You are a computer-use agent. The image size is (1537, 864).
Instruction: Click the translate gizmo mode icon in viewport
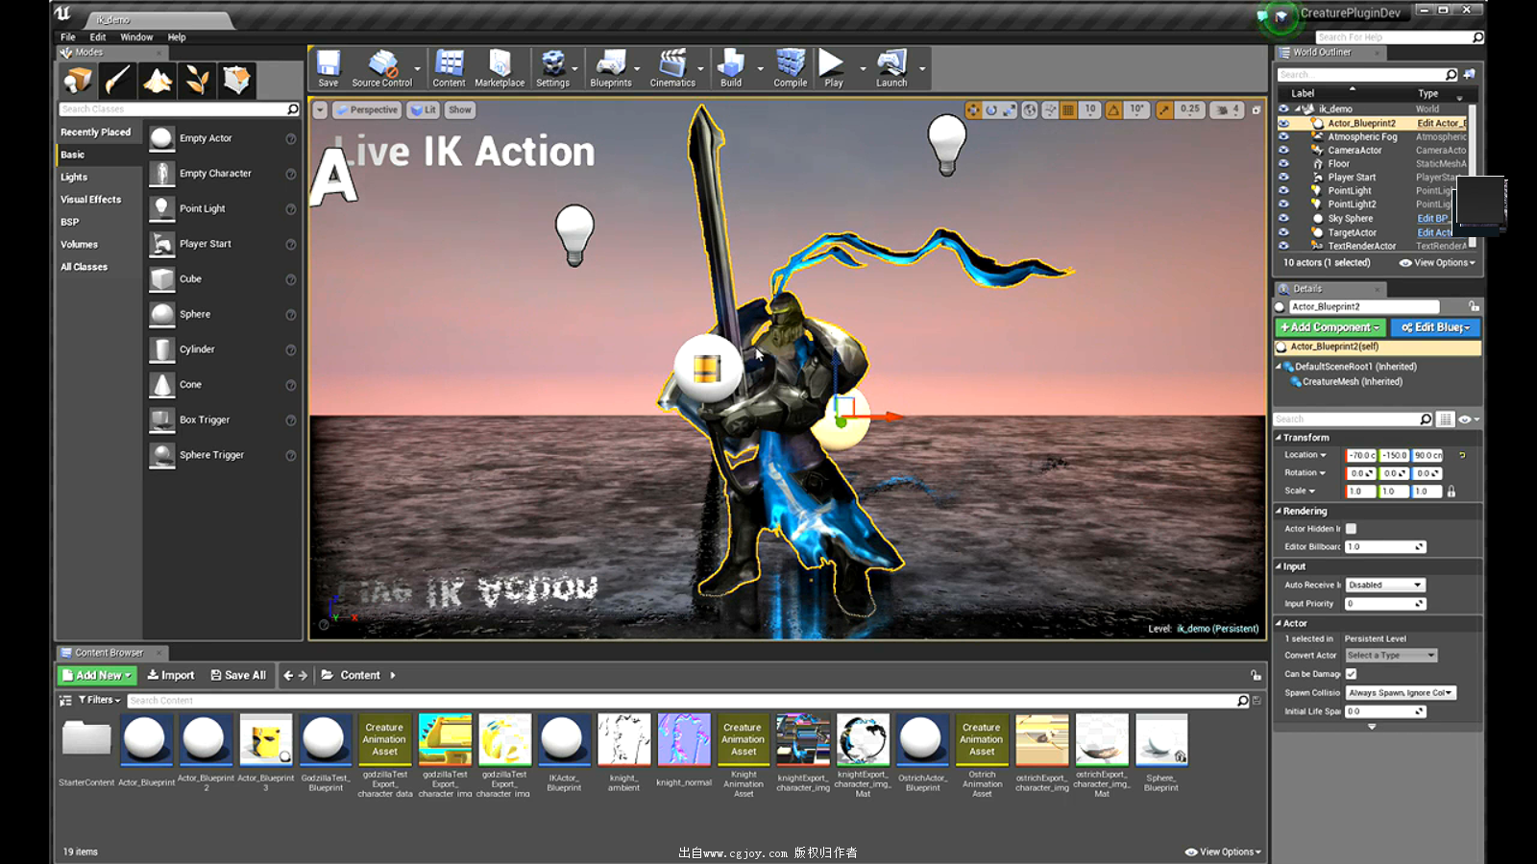[973, 109]
